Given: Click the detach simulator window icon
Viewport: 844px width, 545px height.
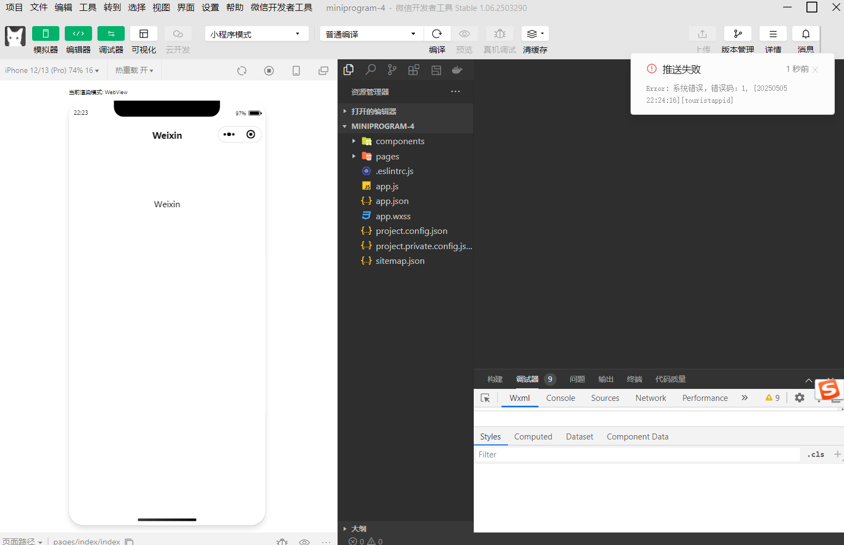Looking at the screenshot, I should (323, 71).
